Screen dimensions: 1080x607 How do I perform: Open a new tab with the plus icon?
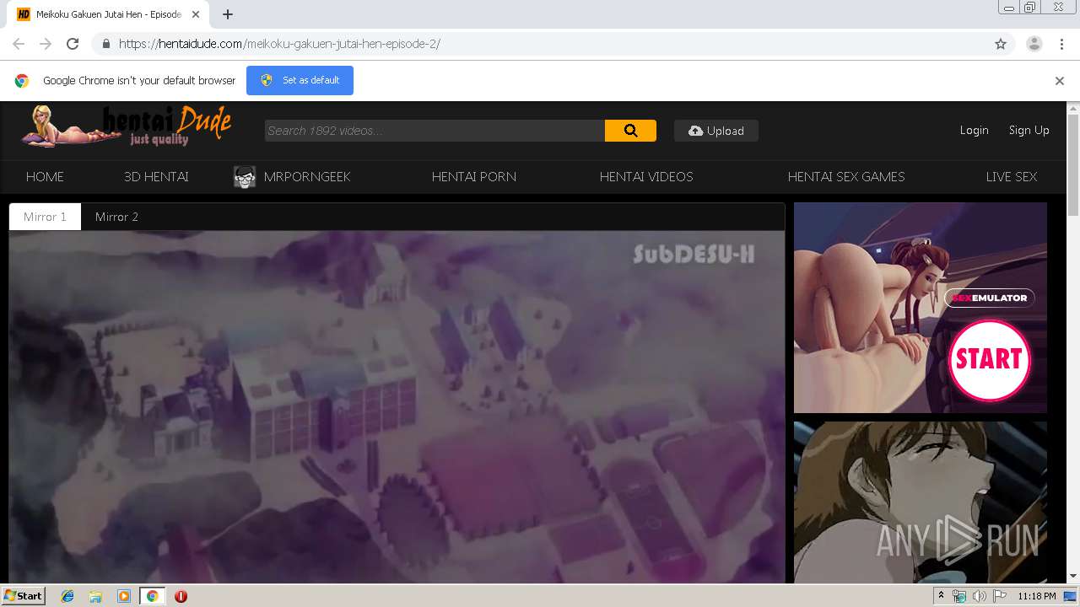228,14
